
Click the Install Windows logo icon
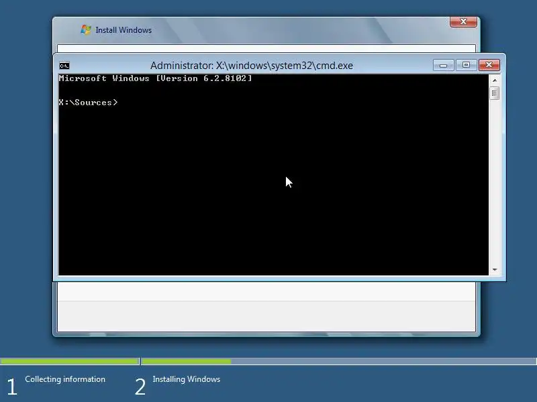pyautogui.click(x=86, y=29)
